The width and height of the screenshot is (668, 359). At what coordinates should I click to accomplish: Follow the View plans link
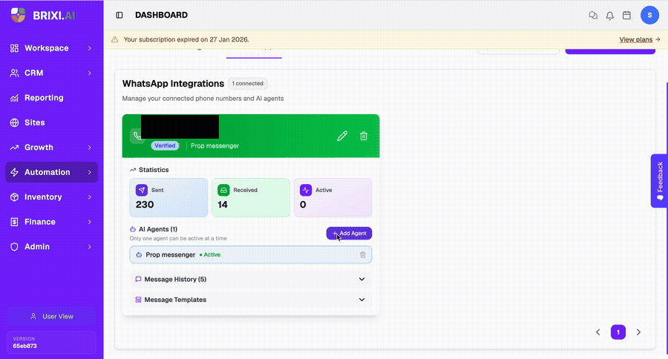640,39
